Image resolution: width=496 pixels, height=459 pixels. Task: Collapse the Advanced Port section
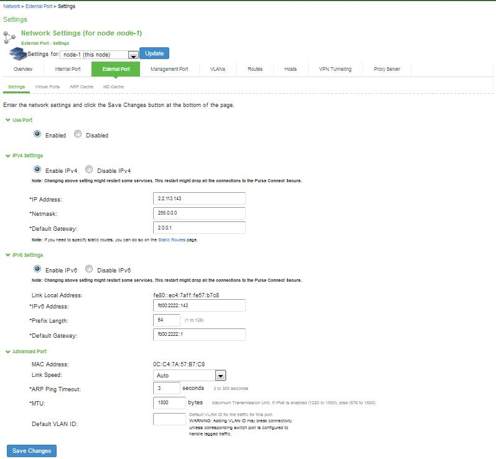tap(7, 351)
